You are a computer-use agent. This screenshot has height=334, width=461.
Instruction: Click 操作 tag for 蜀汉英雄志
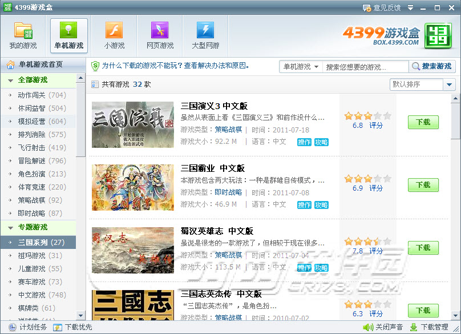pyautogui.click(x=304, y=268)
